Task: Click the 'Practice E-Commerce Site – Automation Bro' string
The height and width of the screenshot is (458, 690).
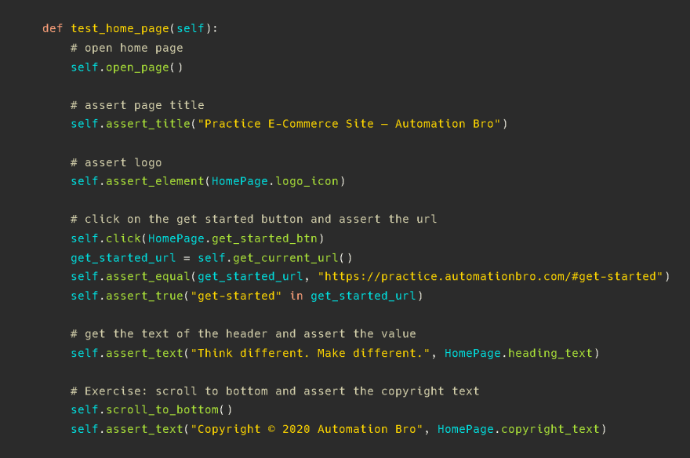Action: [349, 124]
